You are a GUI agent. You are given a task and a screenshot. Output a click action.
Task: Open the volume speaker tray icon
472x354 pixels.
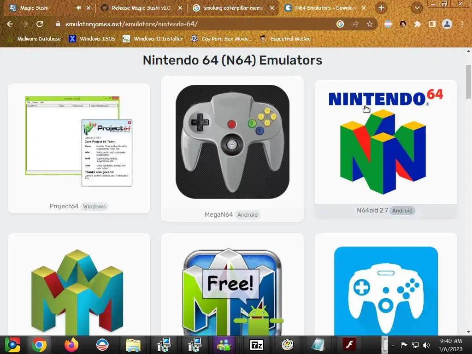pos(426,345)
